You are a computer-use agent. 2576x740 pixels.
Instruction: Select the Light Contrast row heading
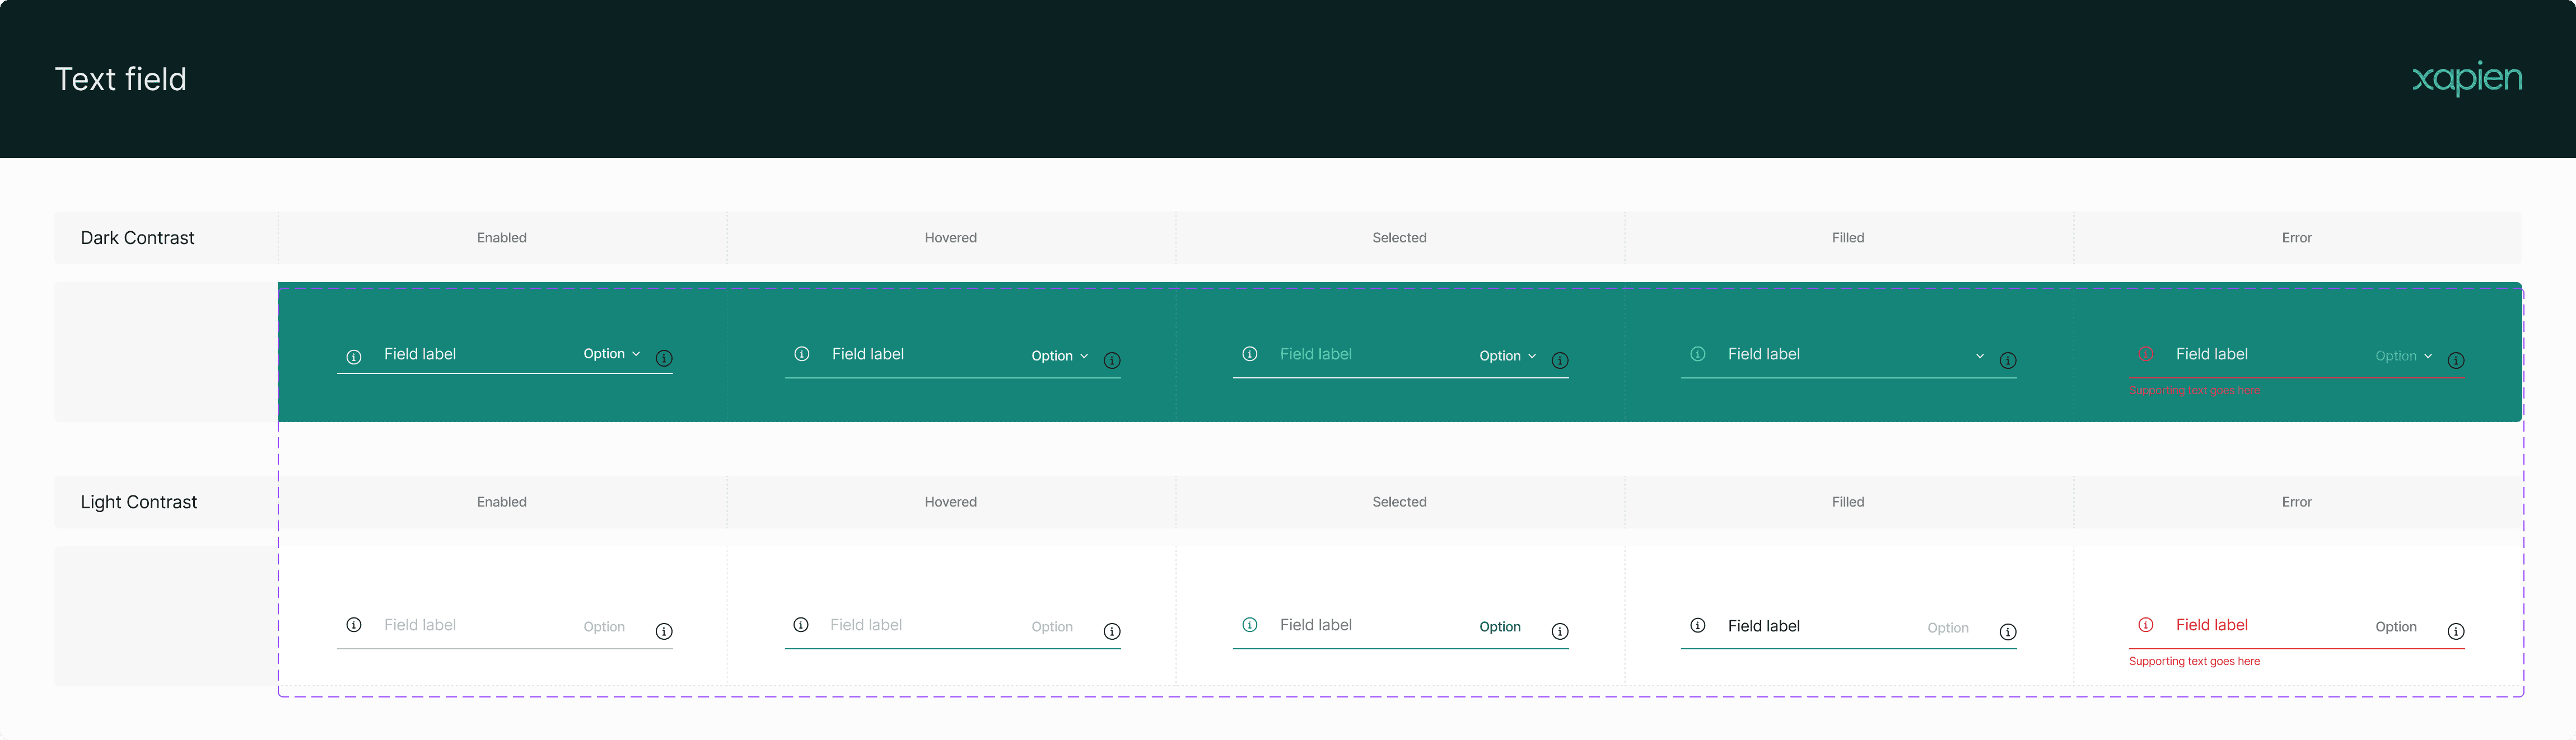coord(139,502)
